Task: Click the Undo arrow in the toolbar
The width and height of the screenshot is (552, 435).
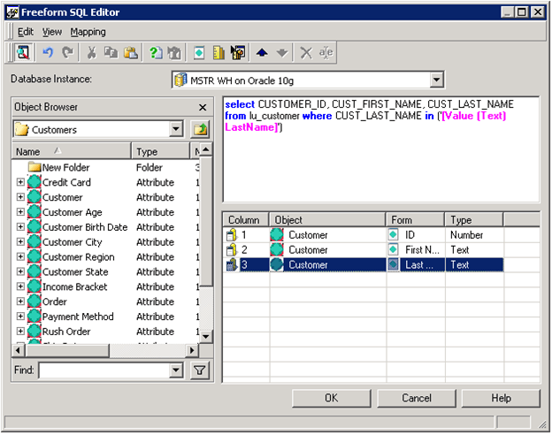Action: click(48, 53)
